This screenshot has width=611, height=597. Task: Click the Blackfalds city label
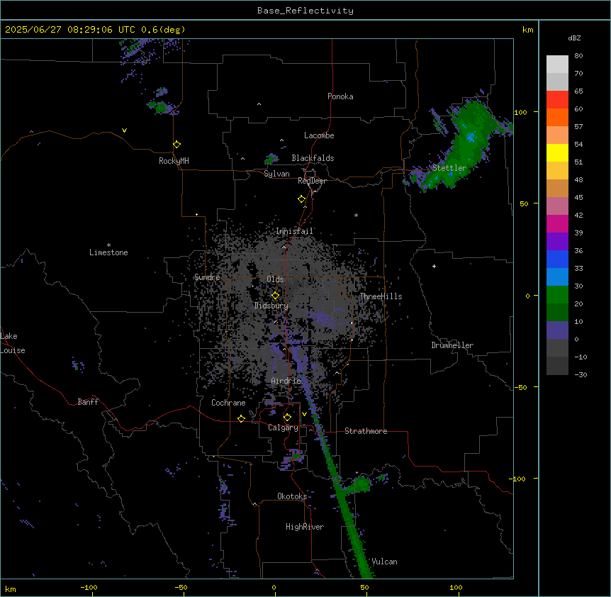click(x=313, y=158)
